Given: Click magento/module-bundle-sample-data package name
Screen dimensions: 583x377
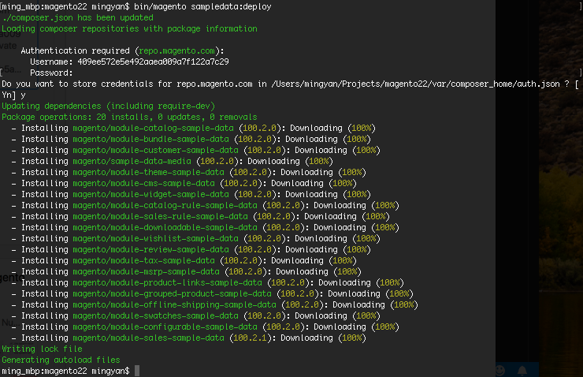Looking at the screenshot, I should click(151, 139).
